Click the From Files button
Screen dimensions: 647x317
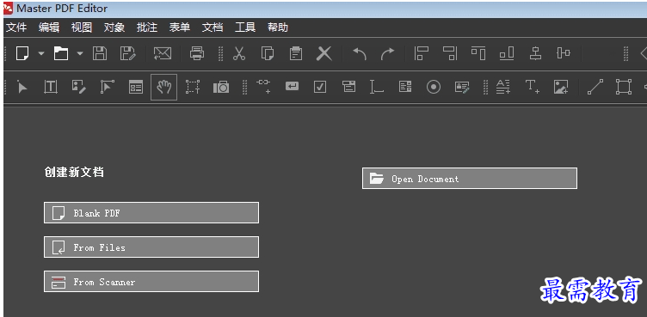pos(151,247)
